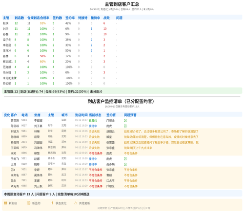244x219 pixels.
Task: Click the 变化 客户 column header
Action: (x=10, y=115)
